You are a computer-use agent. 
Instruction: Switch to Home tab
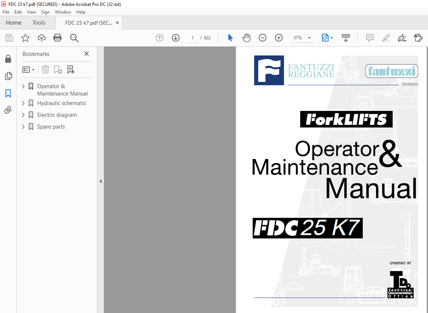tap(14, 22)
